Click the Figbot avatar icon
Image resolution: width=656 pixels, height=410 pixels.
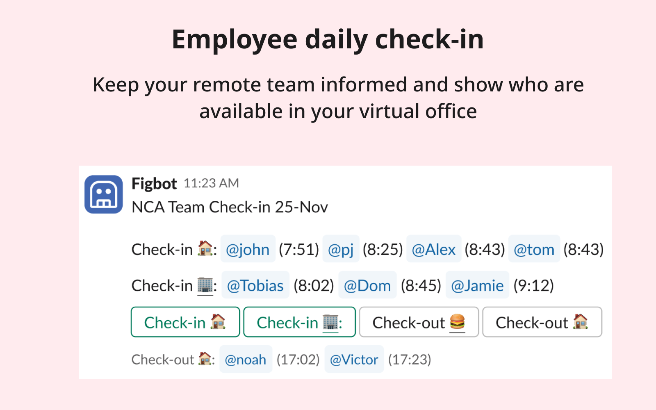[x=104, y=194]
